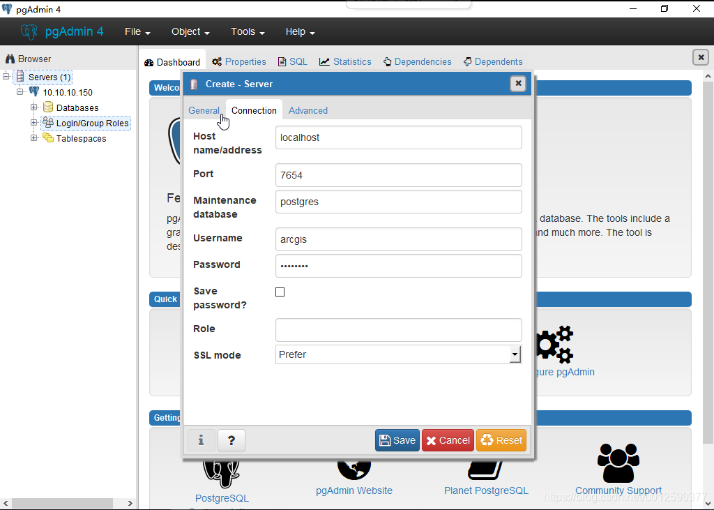Open the File menu
714x510 pixels.
coord(137,31)
